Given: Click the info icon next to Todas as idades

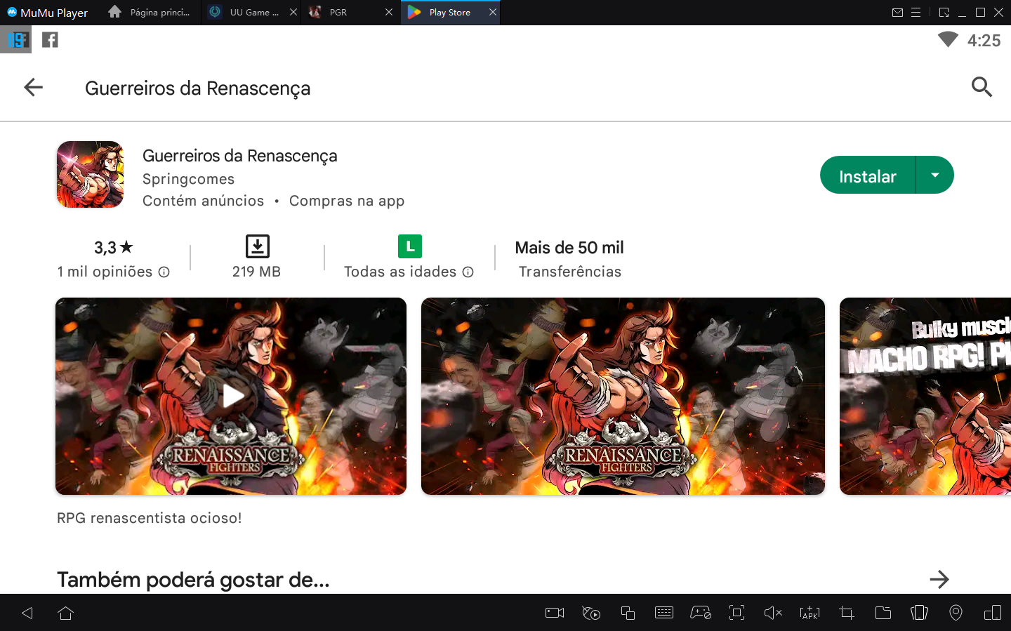Looking at the screenshot, I should [x=468, y=272].
